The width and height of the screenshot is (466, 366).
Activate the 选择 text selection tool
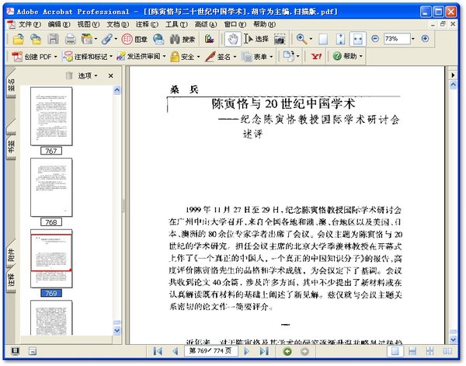point(256,39)
